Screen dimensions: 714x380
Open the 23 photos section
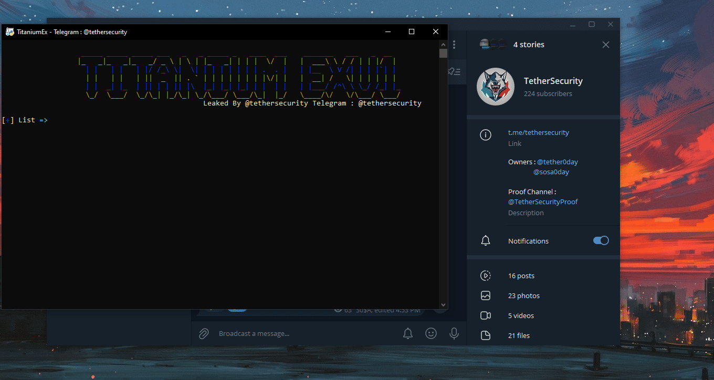tap(523, 295)
